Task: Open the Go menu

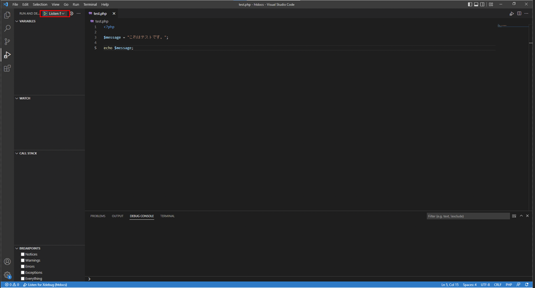Action: tap(66, 4)
